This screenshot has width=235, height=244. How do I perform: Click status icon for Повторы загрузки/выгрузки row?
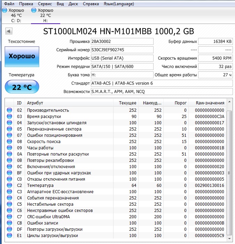point(9,229)
